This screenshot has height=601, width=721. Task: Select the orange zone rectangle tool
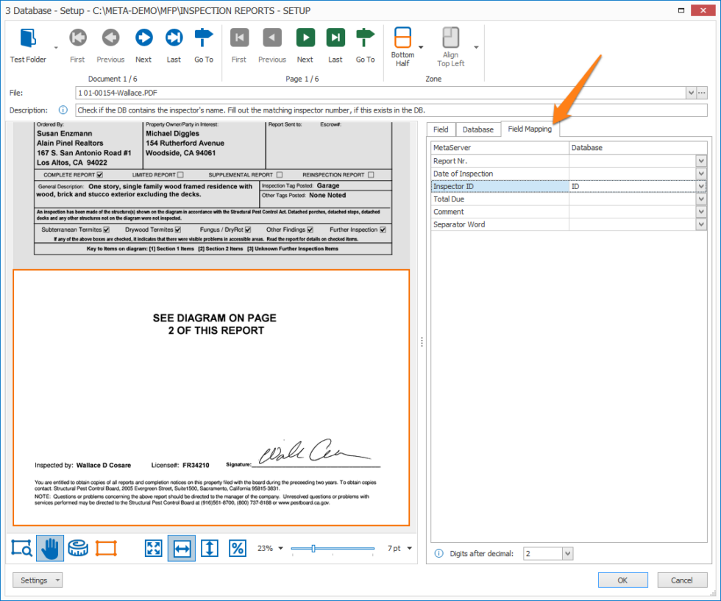[x=107, y=548]
